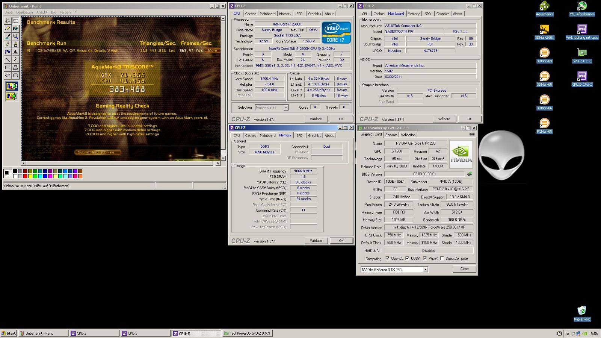The width and height of the screenshot is (601, 338).
Task: Click the 'More' label in benchmark image
Action: click(213, 50)
